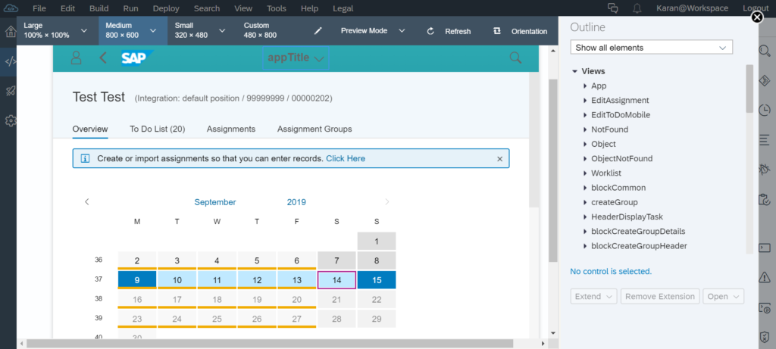776x349 pixels.
Task: Open the development code icon in left sidebar
Action: [11, 62]
